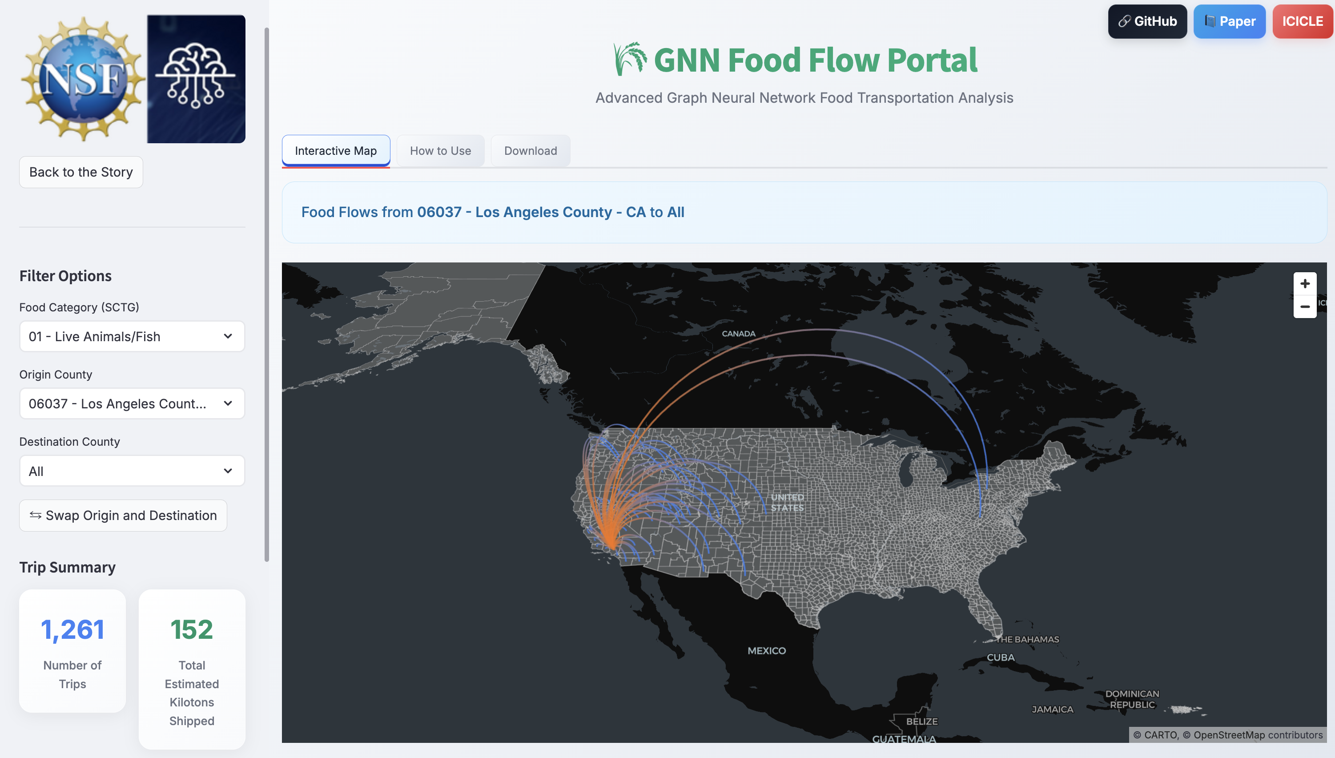Image resolution: width=1335 pixels, height=758 pixels.
Task: Click the Number of Trips card
Action: (72, 651)
